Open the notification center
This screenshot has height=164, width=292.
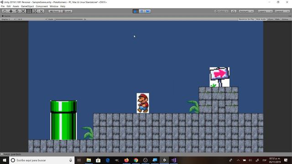[x=286, y=160]
